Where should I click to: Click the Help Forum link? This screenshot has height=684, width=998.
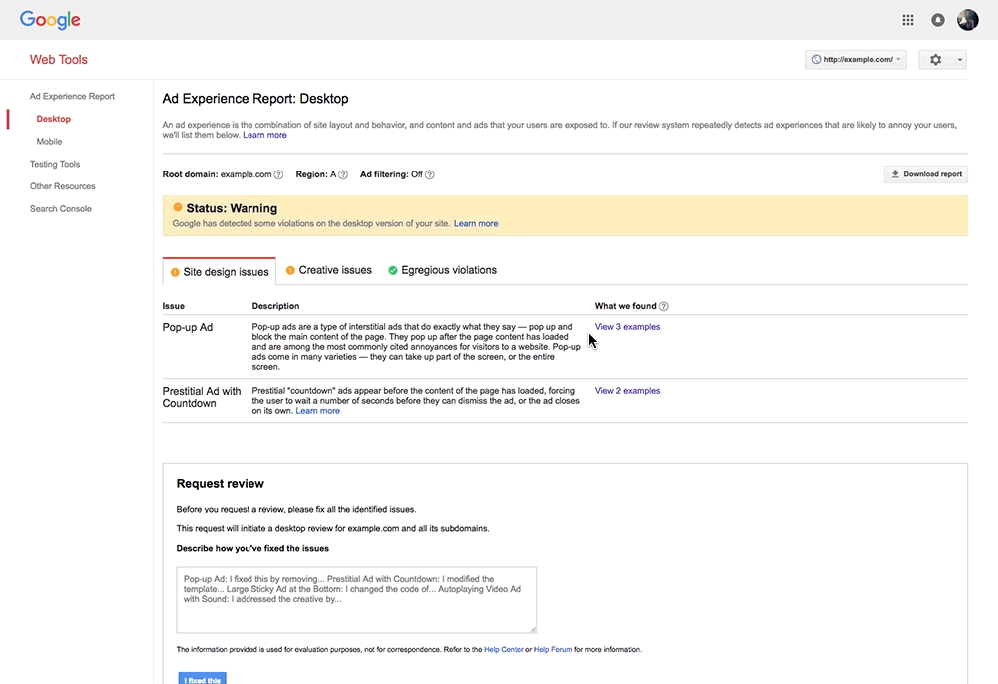(x=553, y=650)
